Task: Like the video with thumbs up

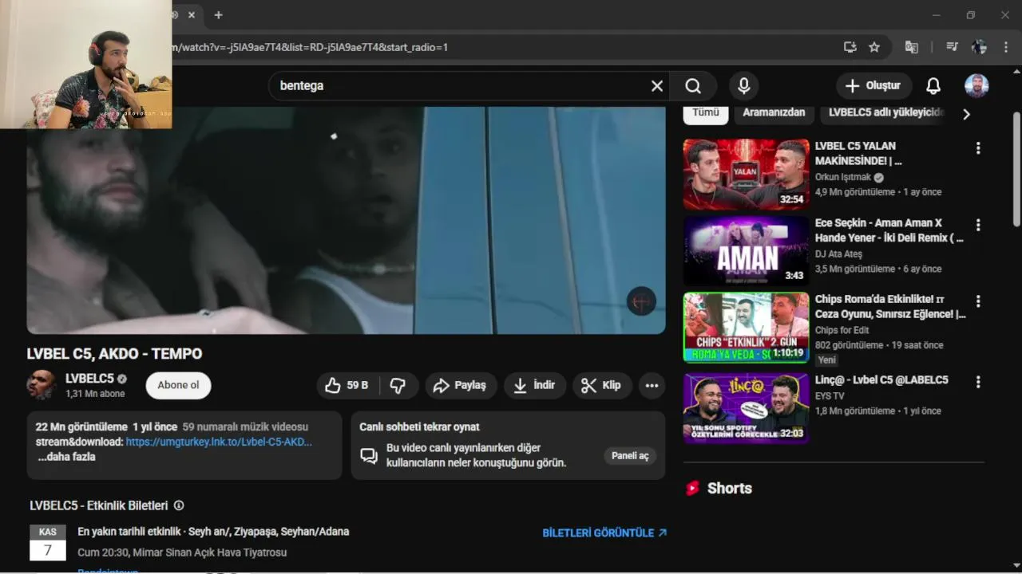Action: (347, 386)
